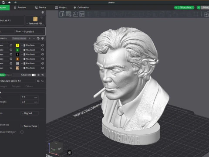Expand the Print plate arrow menu
Viewport: 209px width, 157px height.
(199, 7)
